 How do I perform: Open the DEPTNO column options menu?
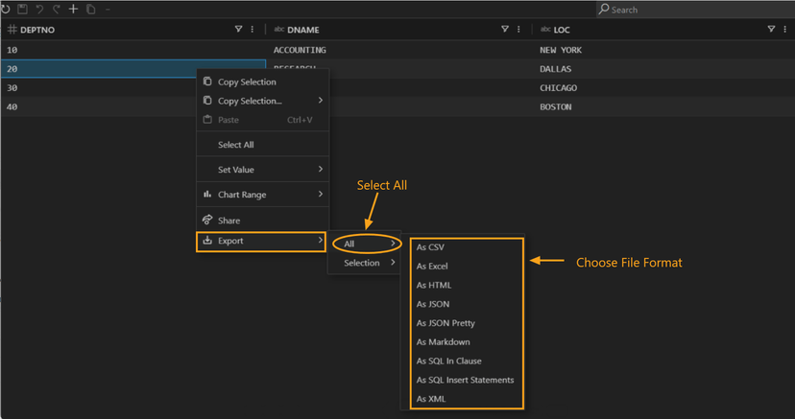coord(252,30)
